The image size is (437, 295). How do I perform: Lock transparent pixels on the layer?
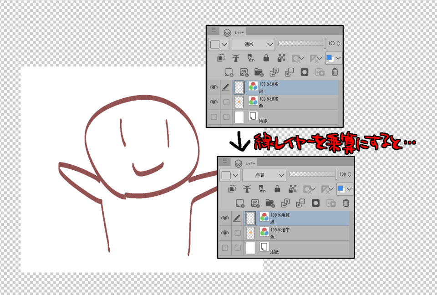pyautogui.click(x=281, y=58)
